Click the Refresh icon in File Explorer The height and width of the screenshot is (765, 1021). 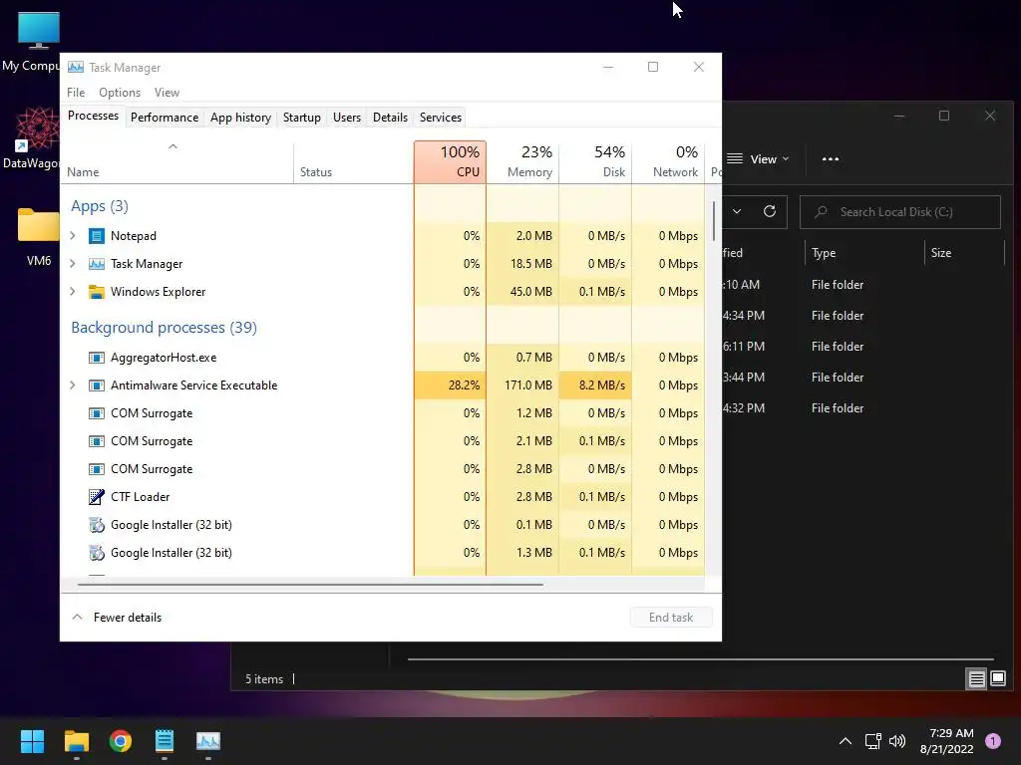pos(770,211)
